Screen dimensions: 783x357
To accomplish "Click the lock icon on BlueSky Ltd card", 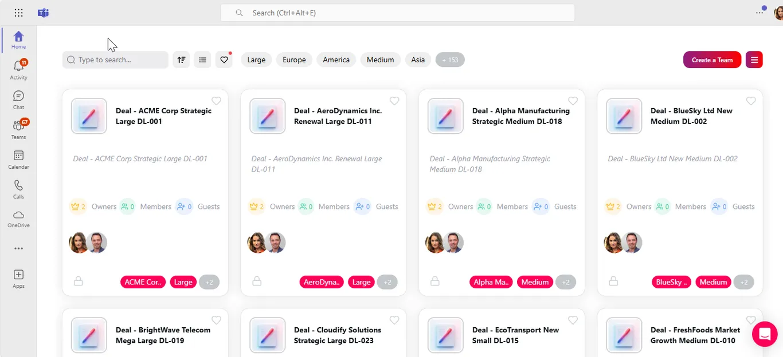I will pyautogui.click(x=613, y=281).
